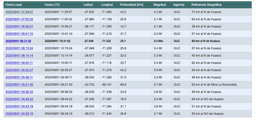Screen dimensions: 256x121
Task: Select the 2020/09/01 04:43:18 earthquake link
Action: click(x=19, y=106)
